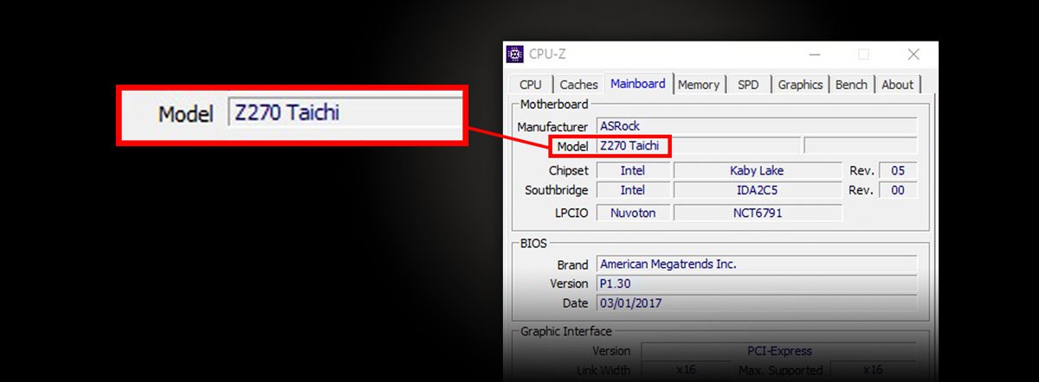Open the Bench tab
This screenshot has width=1039, height=382.
(x=851, y=84)
